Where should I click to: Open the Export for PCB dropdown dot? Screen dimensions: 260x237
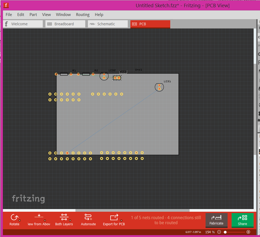[x=121, y=221]
